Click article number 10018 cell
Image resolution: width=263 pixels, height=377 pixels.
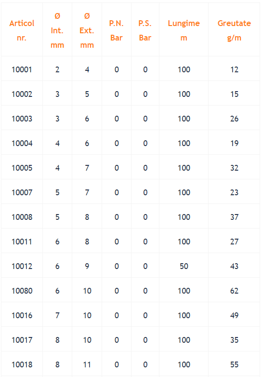(x=22, y=365)
